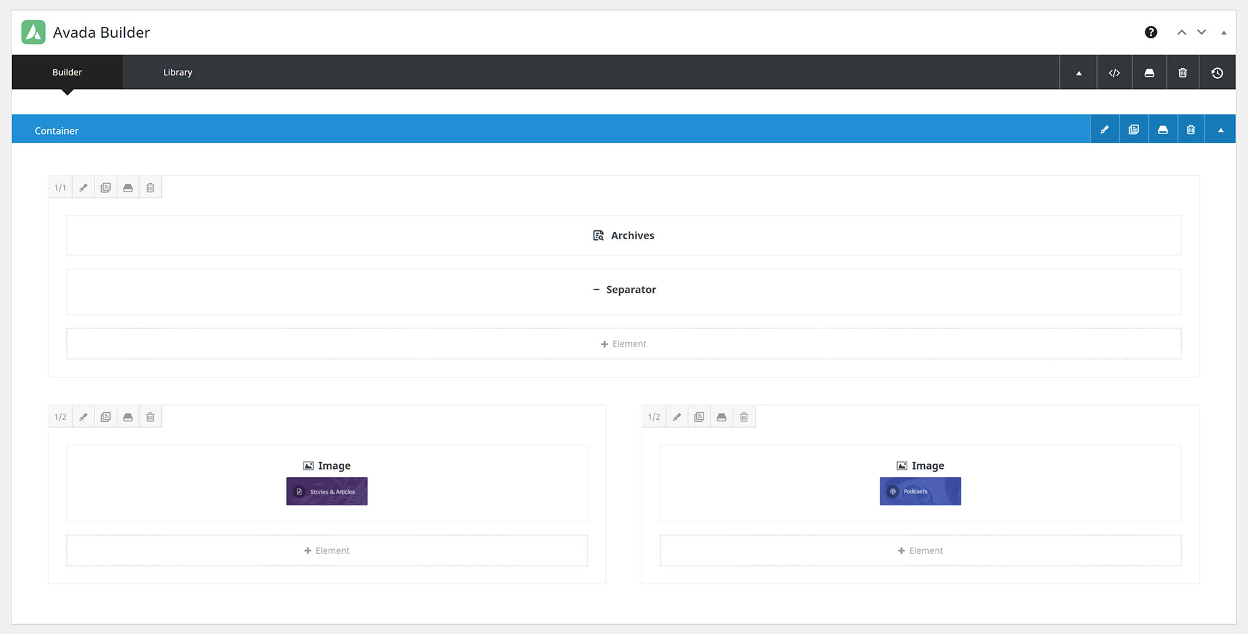Viewport: 1248px width, 634px height.
Task: Open the builder history icon
Action: pyautogui.click(x=1217, y=73)
